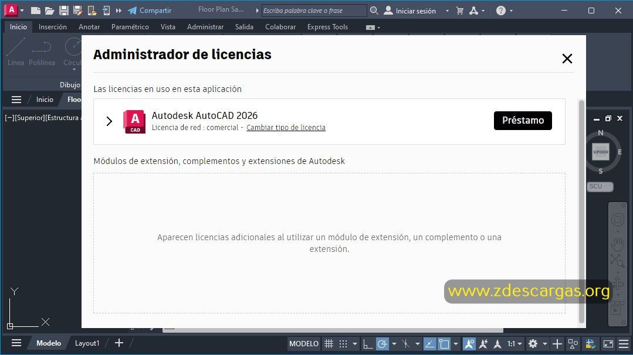
Task: Click the search magnifier icon
Action: pyautogui.click(x=374, y=11)
